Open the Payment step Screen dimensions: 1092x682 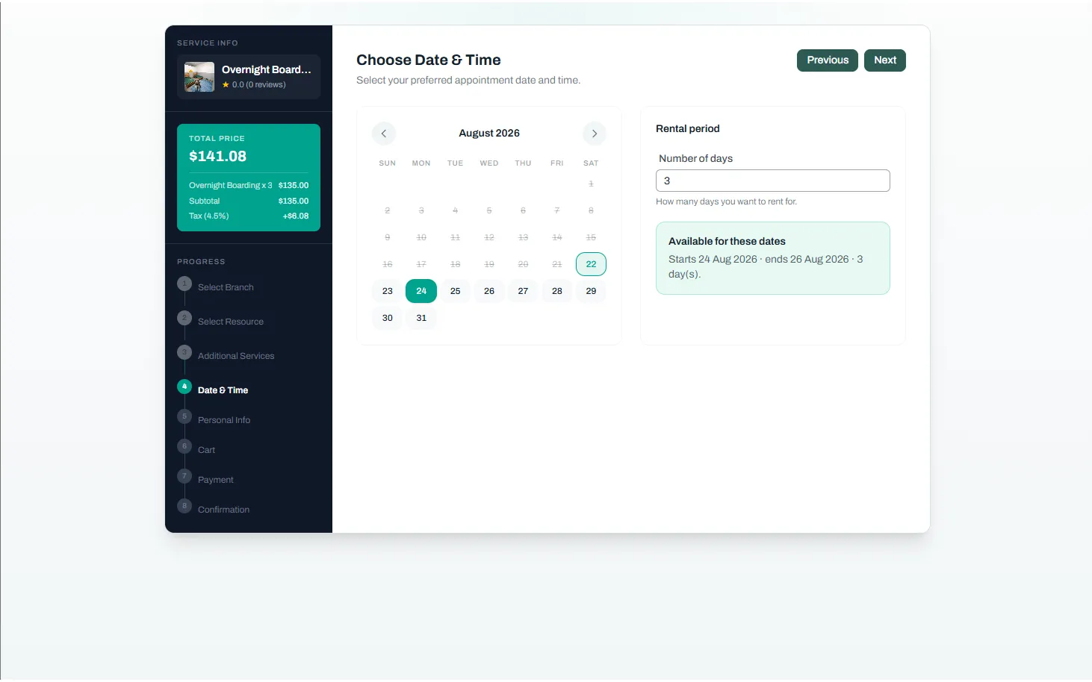tap(205, 479)
